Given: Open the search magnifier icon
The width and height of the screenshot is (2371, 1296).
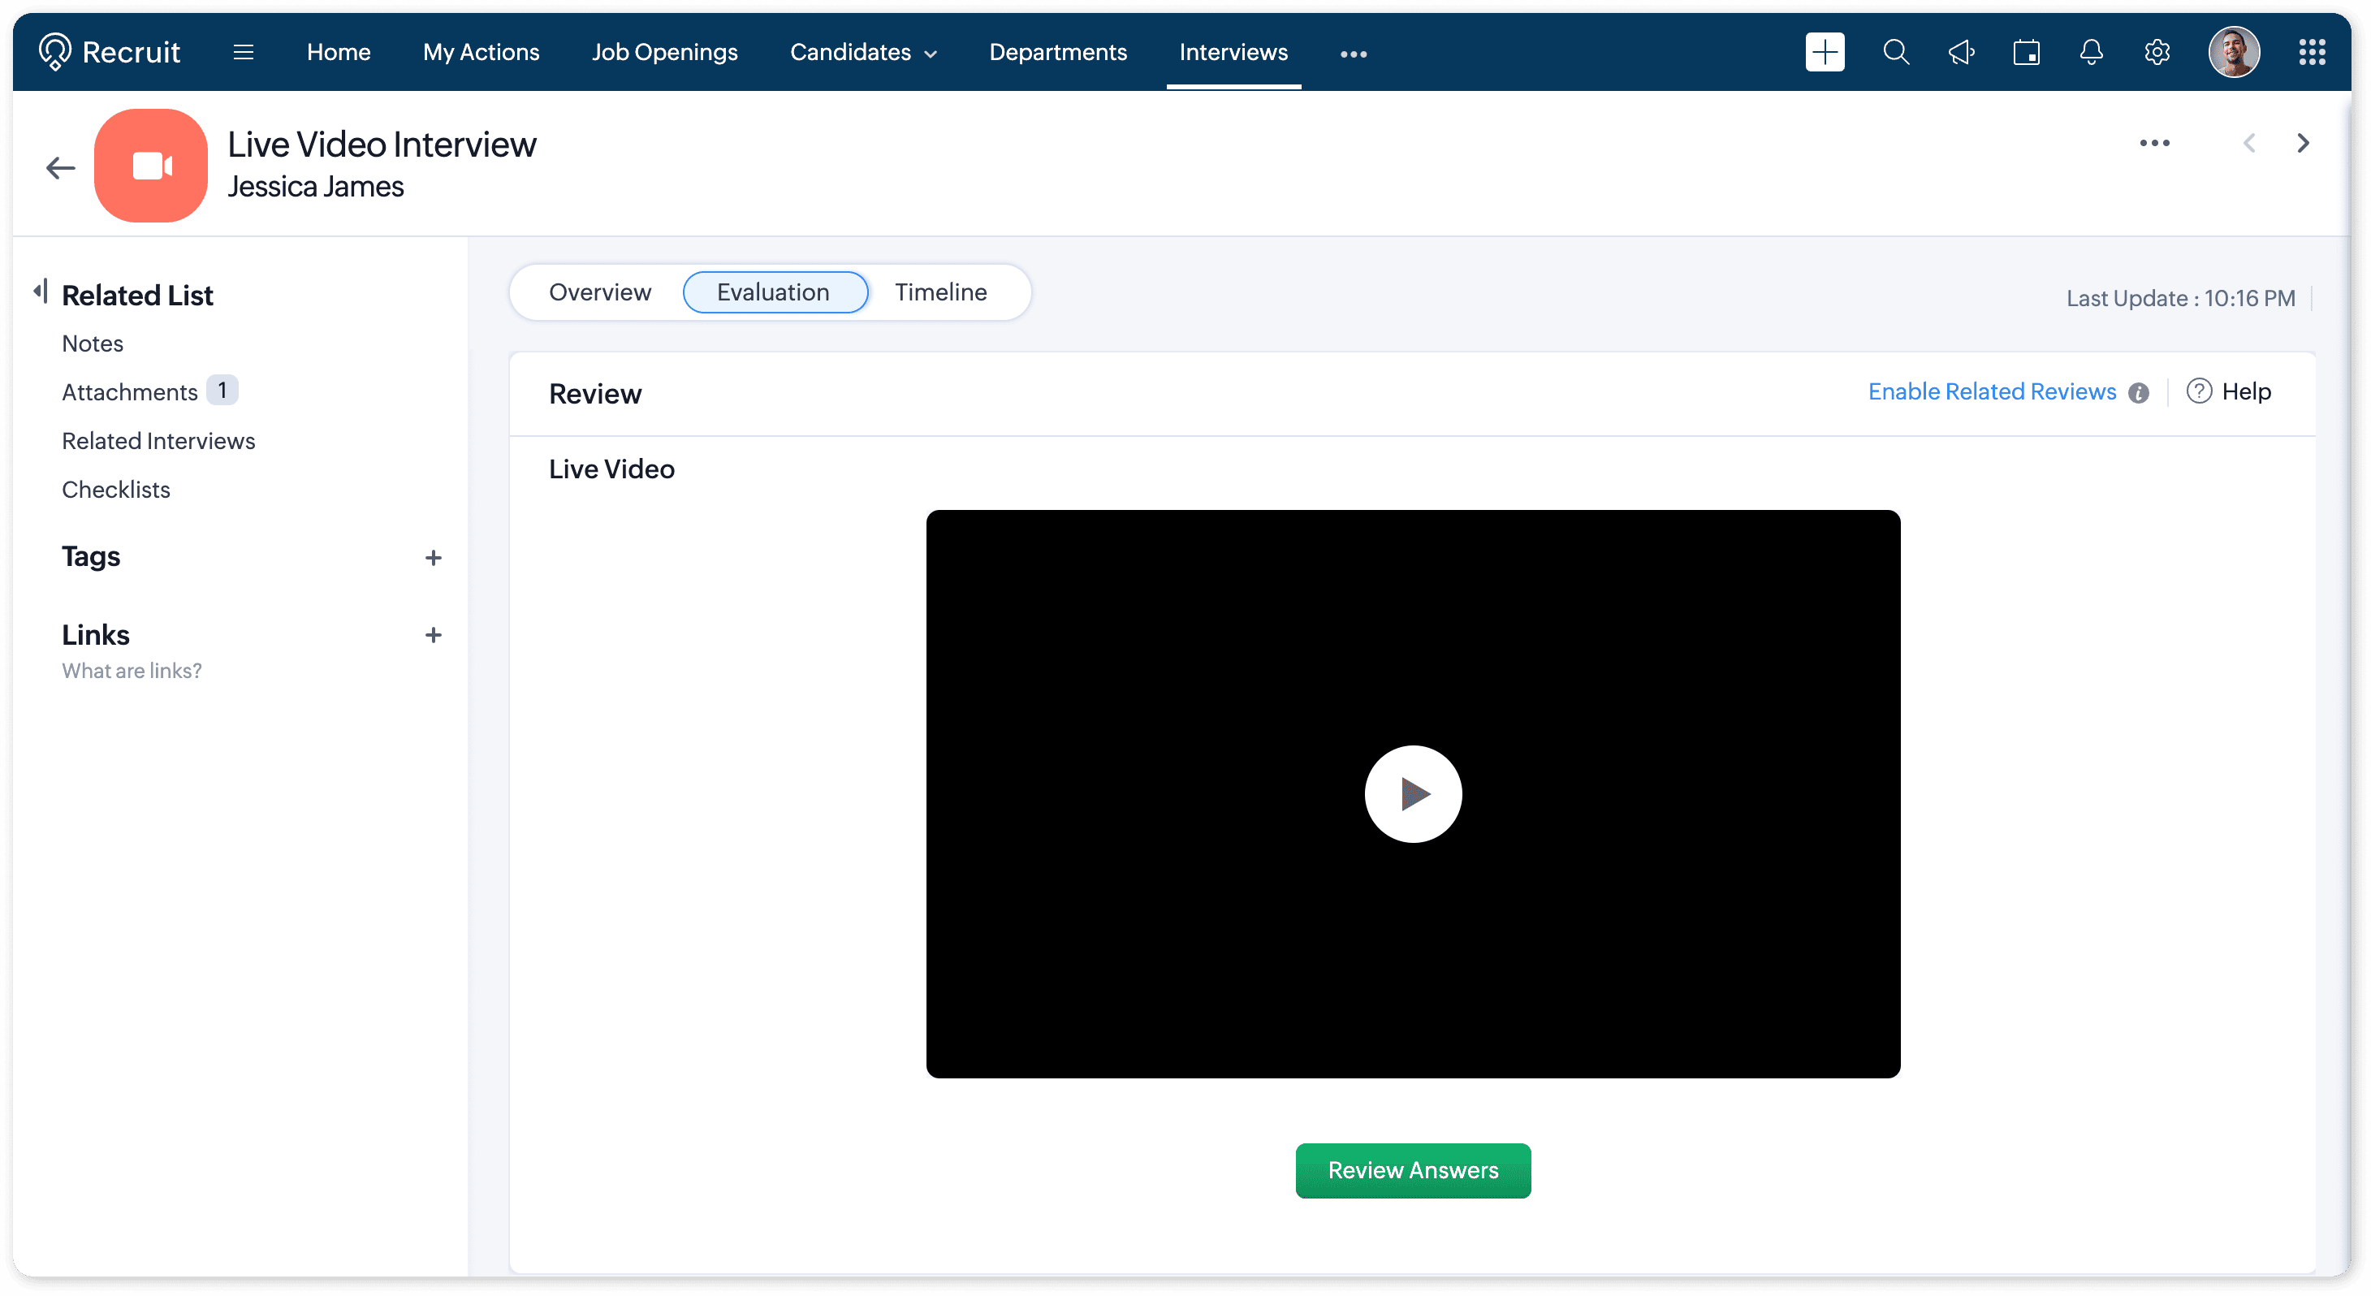Looking at the screenshot, I should pyautogui.click(x=1895, y=53).
